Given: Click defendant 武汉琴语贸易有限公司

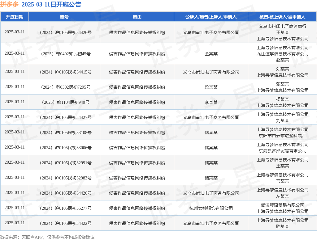Looking at the screenshot, I should coord(283,205).
